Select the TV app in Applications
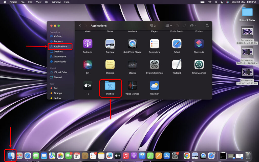 (x=88, y=85)
